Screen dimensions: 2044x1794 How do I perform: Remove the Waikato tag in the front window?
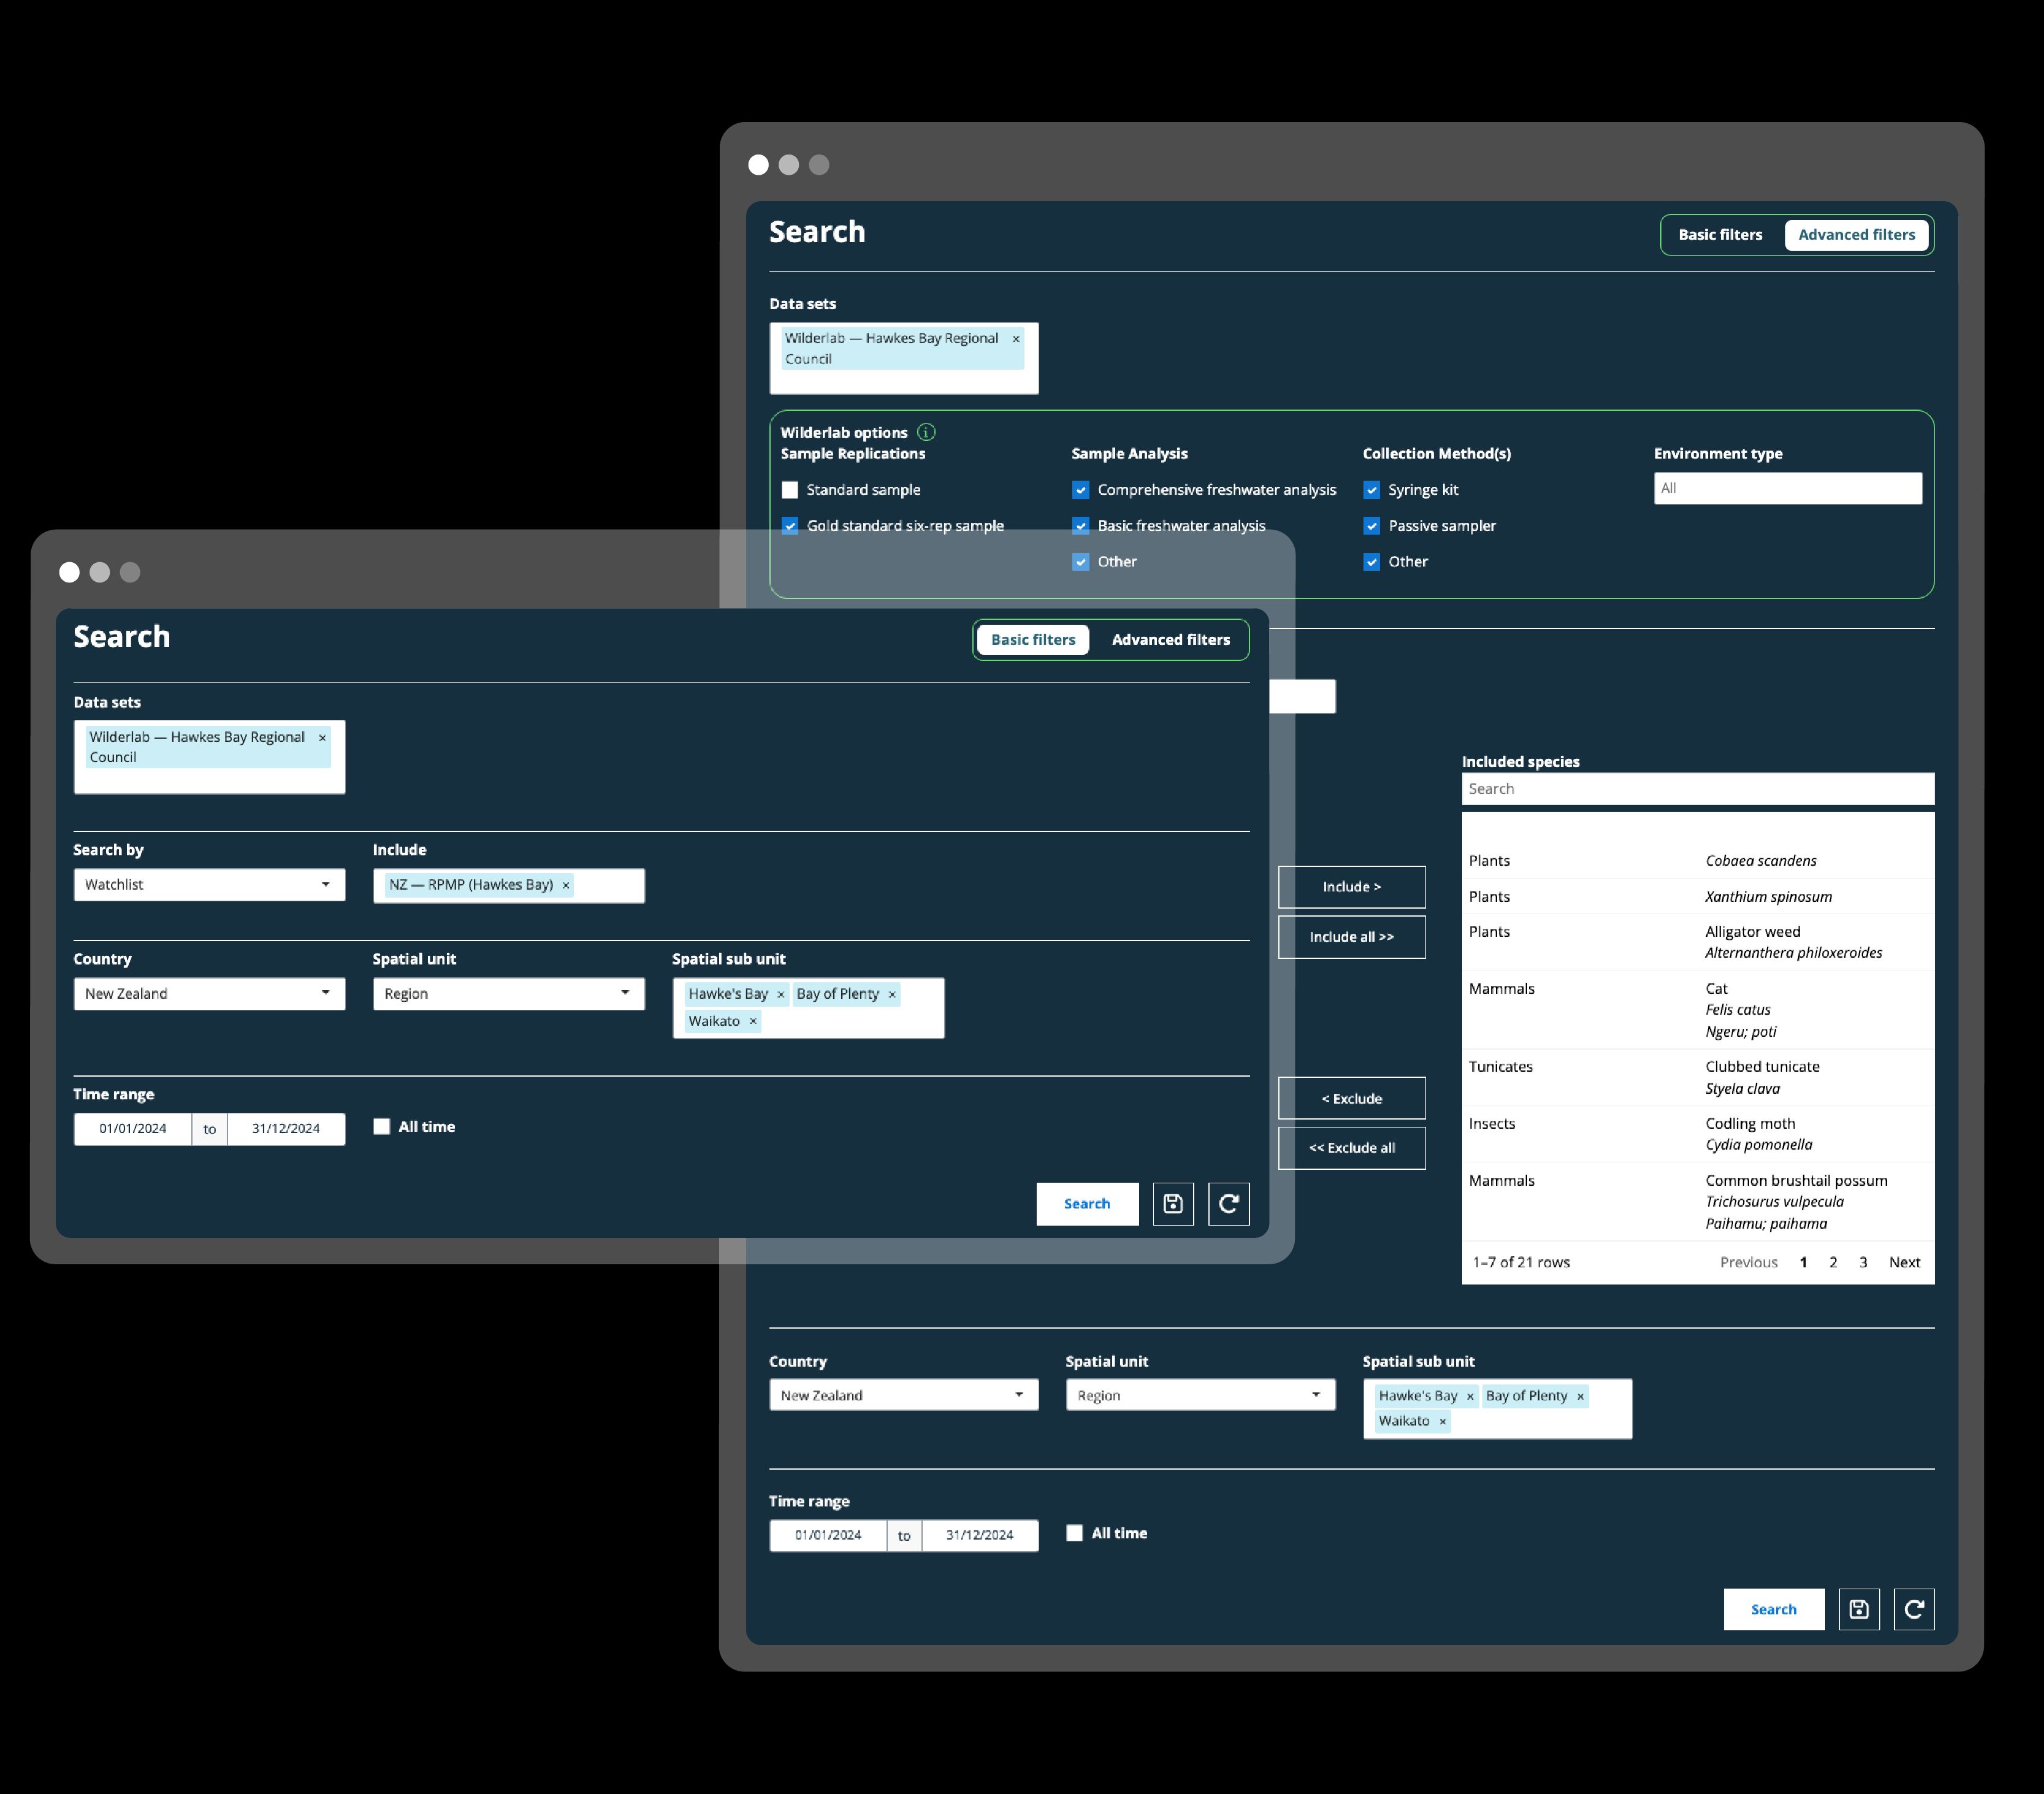pos(753,1021)
